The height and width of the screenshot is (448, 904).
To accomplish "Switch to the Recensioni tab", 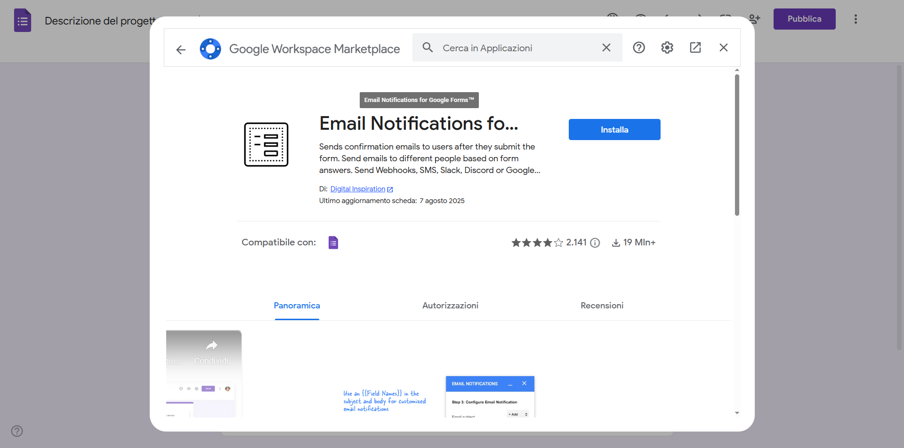I will coord(602,306).
